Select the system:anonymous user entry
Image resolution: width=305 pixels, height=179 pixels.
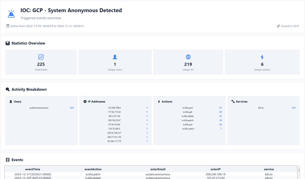tap(39, 108)
